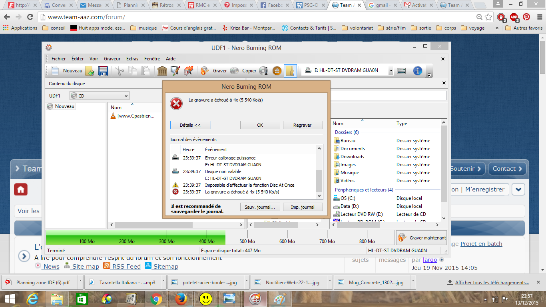The image size is (546, 307).
Task: Click the burning building icon in Nero toolbar
Action: [x=188, y=71]
